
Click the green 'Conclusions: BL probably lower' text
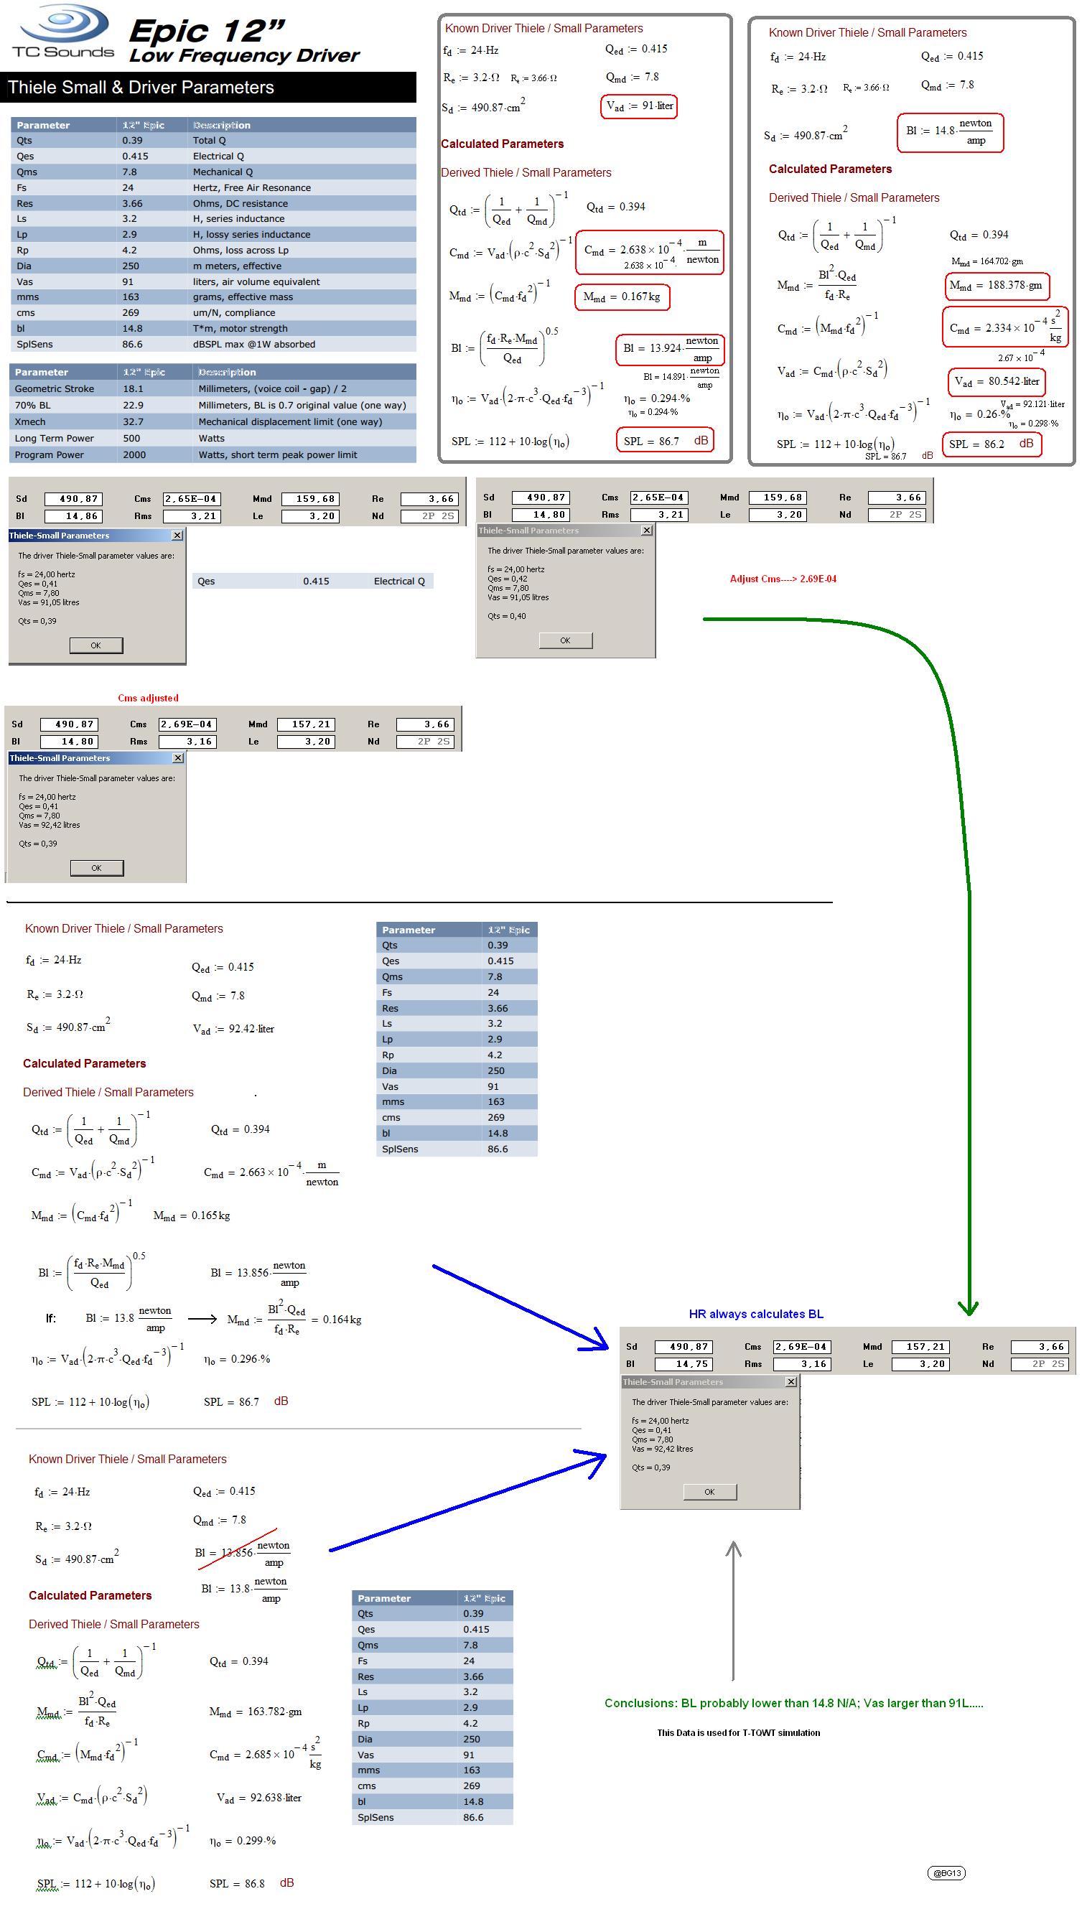point(793,1703)
